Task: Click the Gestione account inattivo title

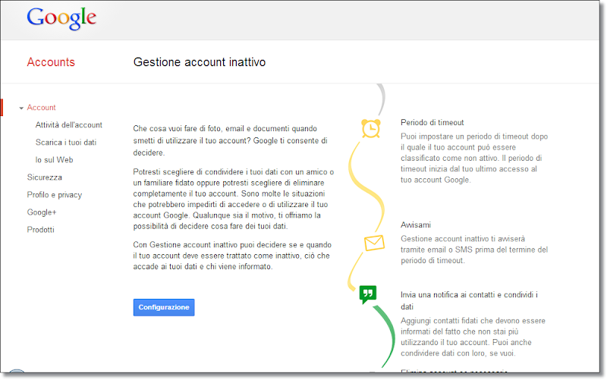Action: click(200, 62)
